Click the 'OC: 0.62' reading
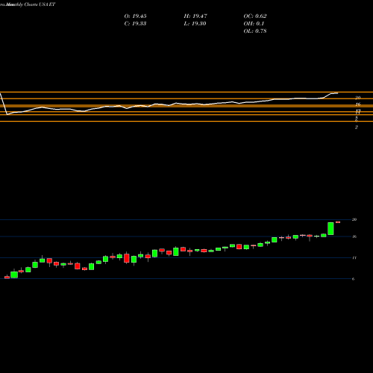373x373 pixels. [x=255, y=16]
